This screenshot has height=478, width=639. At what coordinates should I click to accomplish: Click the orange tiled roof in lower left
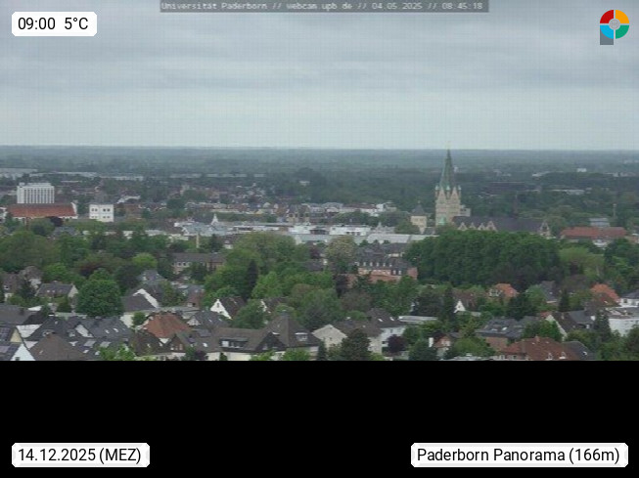click(166, 325)
